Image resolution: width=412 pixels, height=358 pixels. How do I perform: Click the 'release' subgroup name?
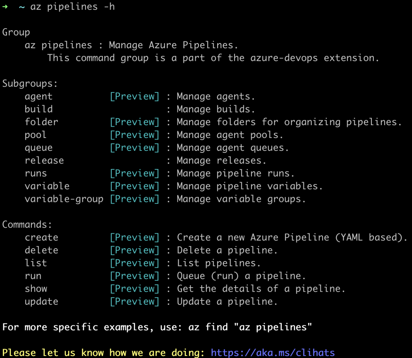[44, 160]
